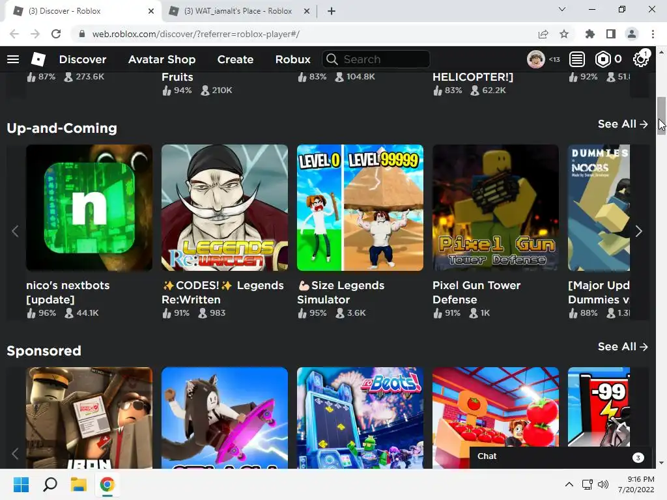Focus the Roblox Search field
This screenshot has height=500, width=667.
click(376, 59)
